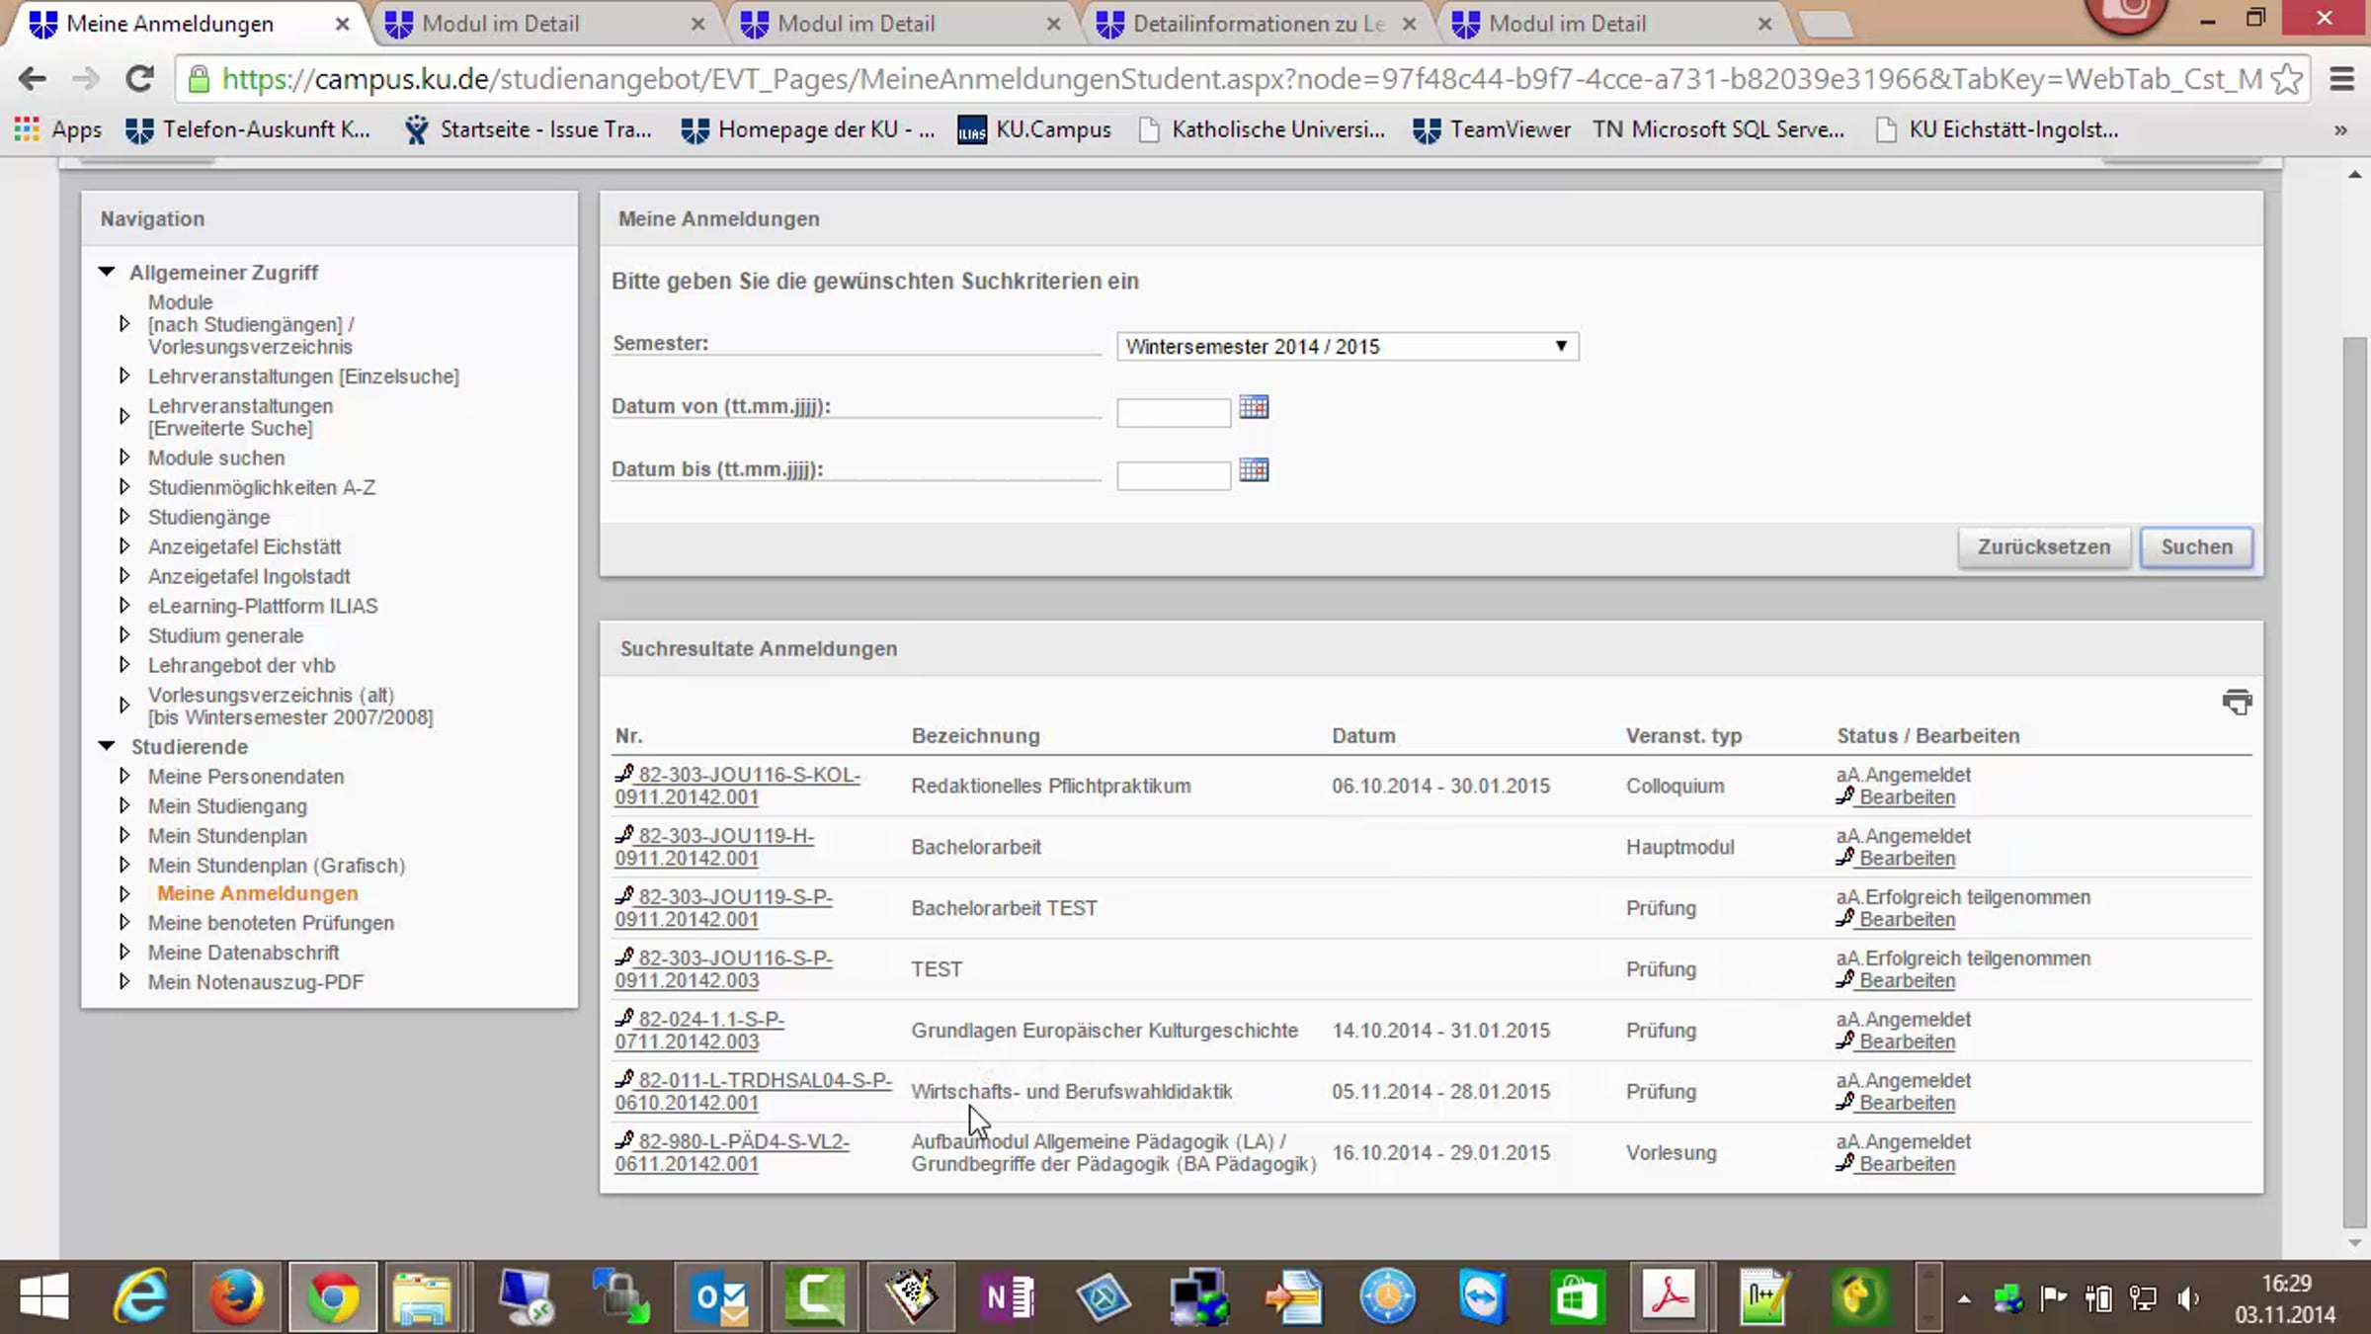Expand the Studium generale tree arrow
2371x1334 pixels.
[124, 635]
